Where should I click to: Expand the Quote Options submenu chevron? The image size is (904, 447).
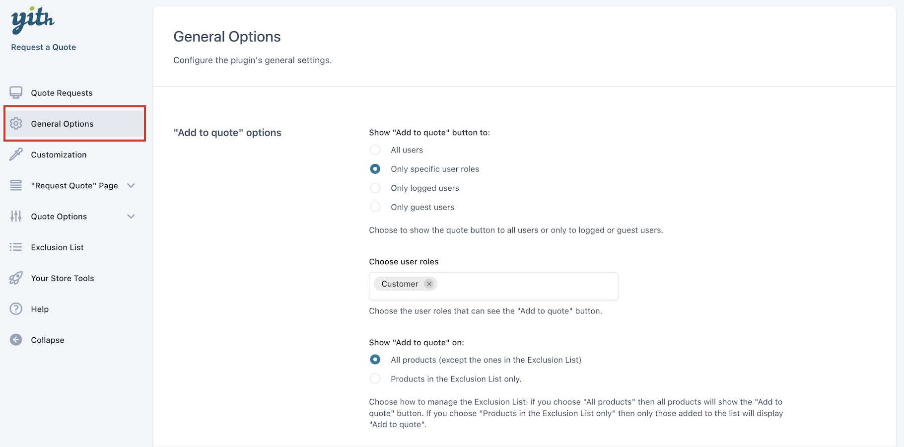pyautogui.click(x=131, y=216)
